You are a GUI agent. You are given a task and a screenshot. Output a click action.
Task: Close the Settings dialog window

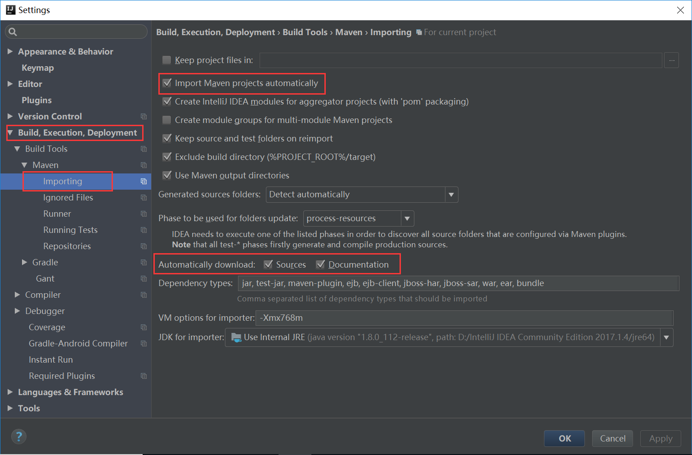tap(680, 10)
